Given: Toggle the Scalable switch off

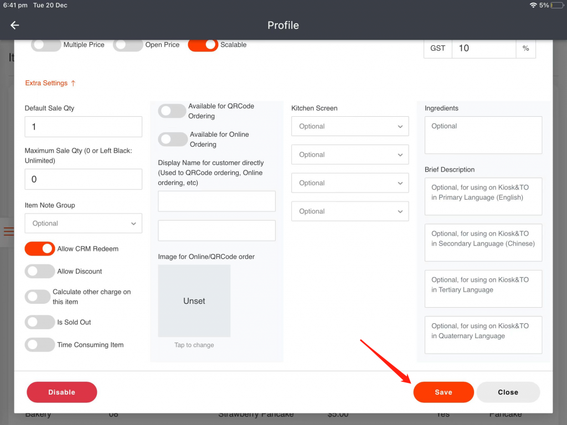Looking at the screenshot, I should [x=203, y=45].
